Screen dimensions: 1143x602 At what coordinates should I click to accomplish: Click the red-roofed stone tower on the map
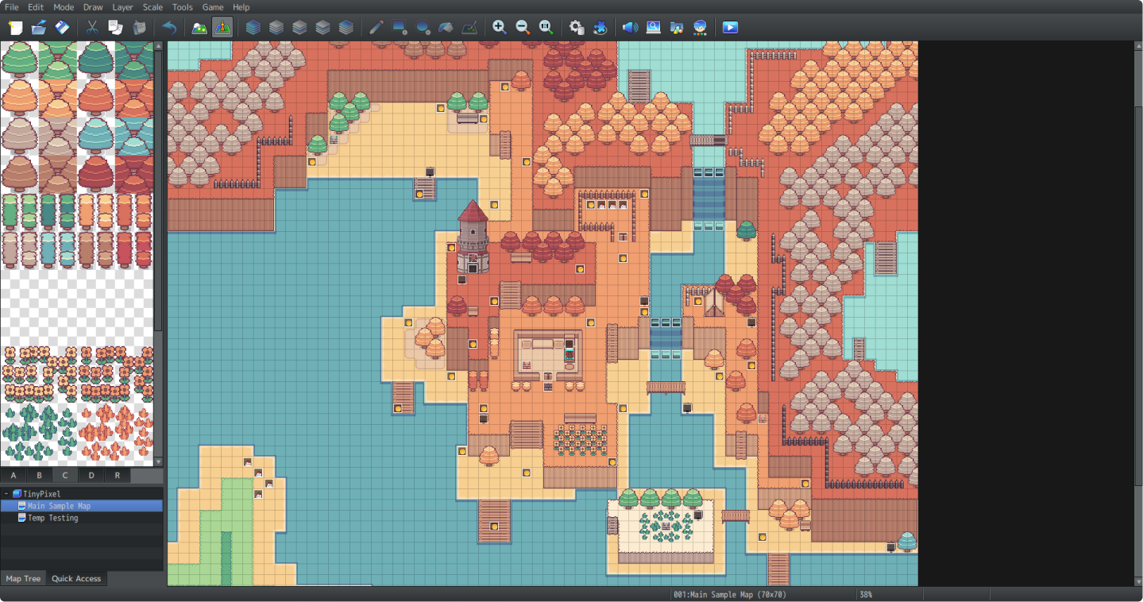point(473,237)
